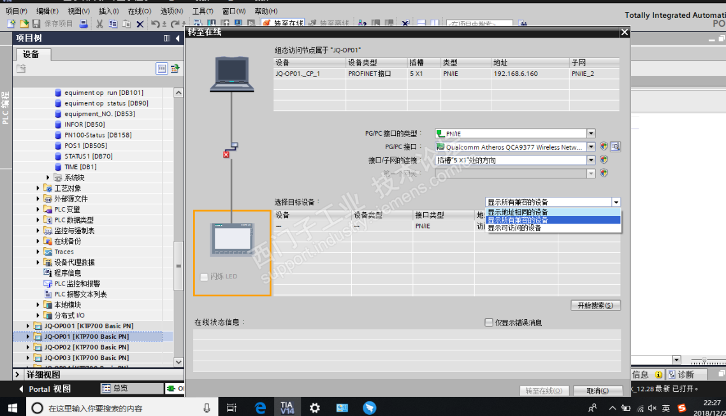Open the PG/PC 接口 Qualcomm Atheros dropdown
This screenshot has width=726, height=416.
coord(591,147)
